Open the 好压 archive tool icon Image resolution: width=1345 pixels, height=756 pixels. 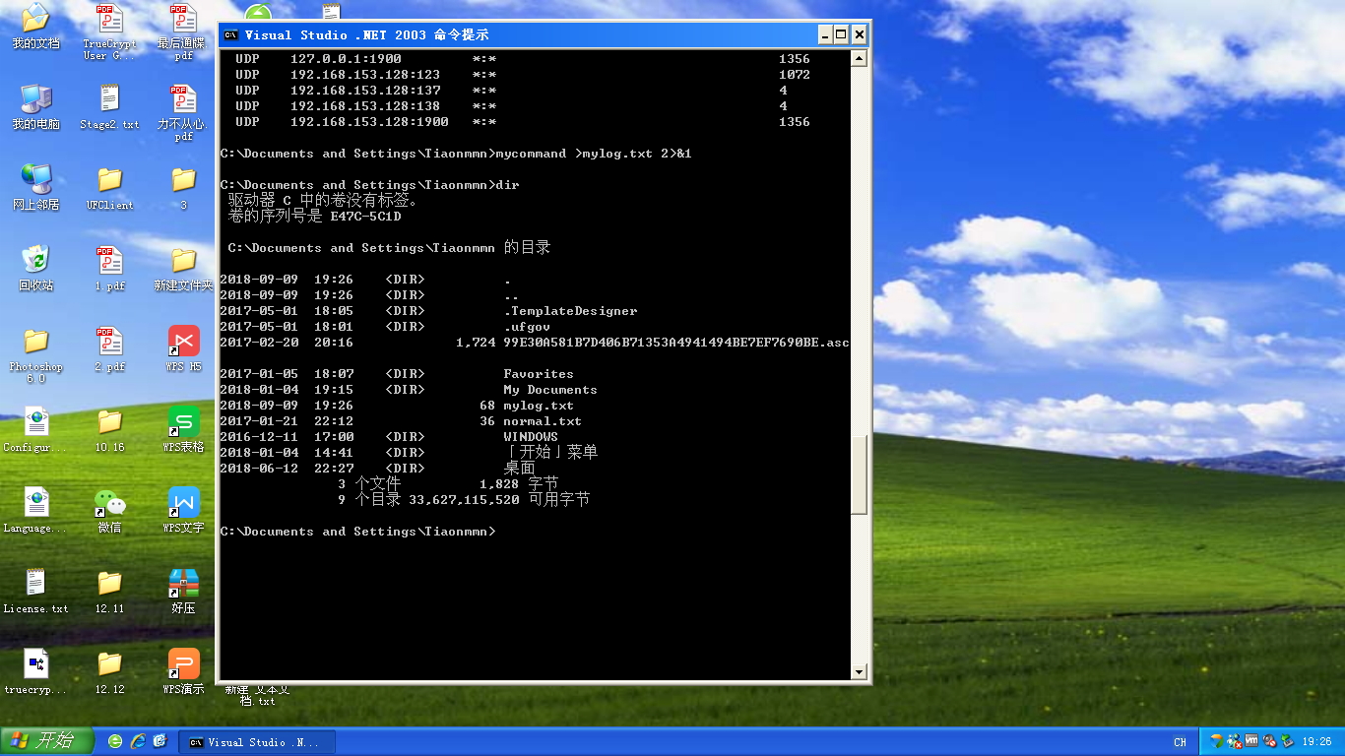(183, 585)
